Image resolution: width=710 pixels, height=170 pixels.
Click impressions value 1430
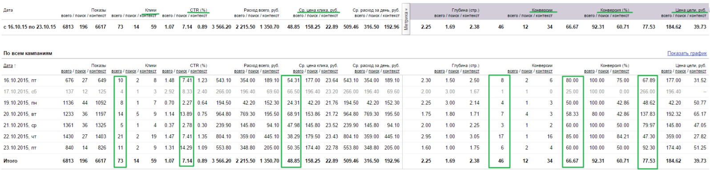coord(68,137)
